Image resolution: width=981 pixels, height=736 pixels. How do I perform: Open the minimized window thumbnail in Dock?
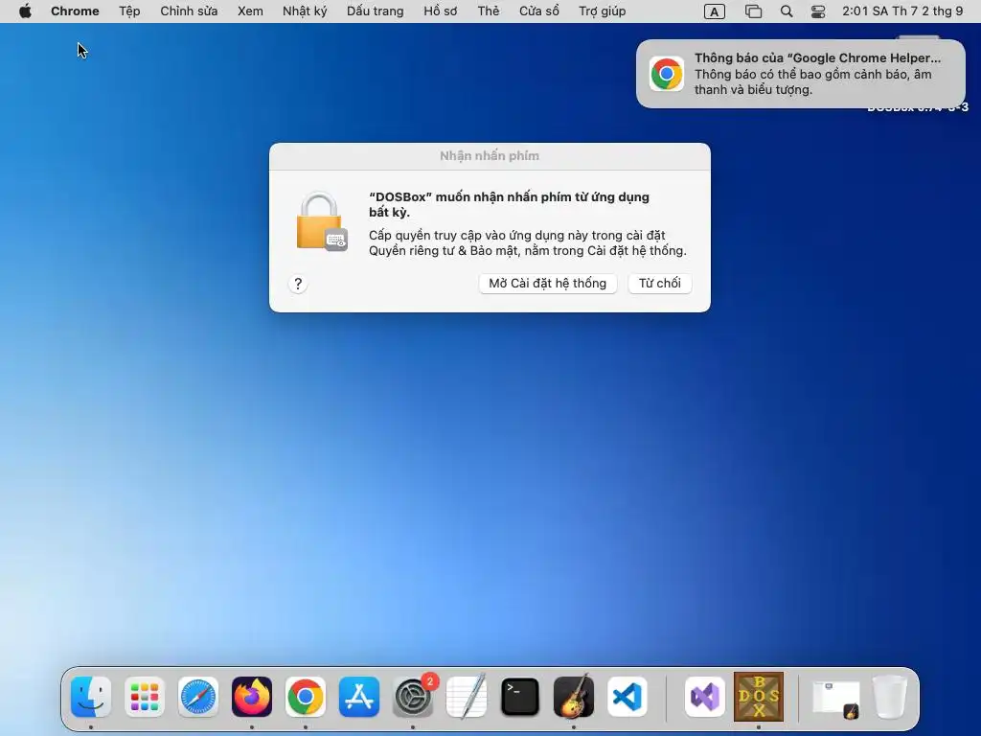835,698
